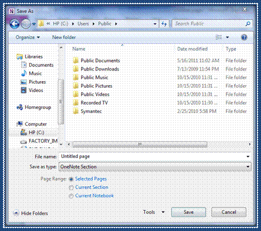The width and height of the screenshot is (261, 231).
Task: Click the Help question mark icon
Action: 244,37
